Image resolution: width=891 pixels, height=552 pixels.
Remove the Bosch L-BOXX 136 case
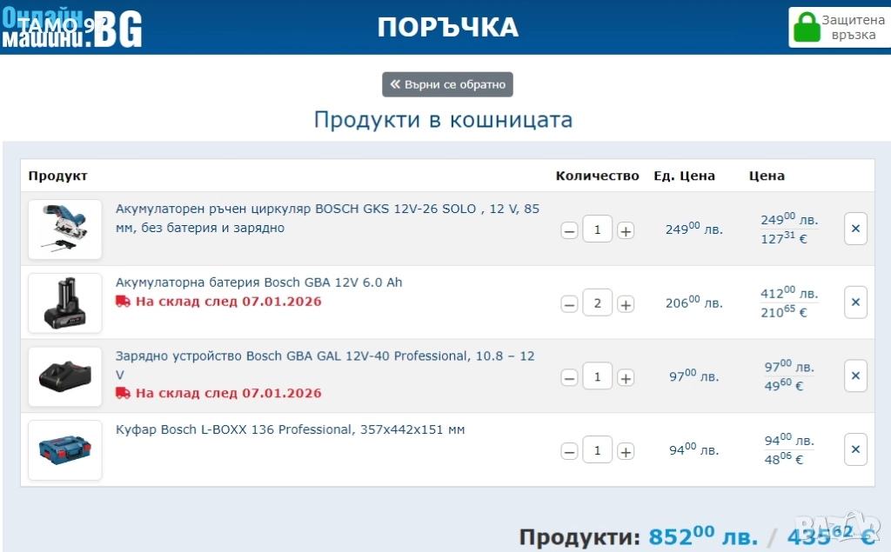854,449
